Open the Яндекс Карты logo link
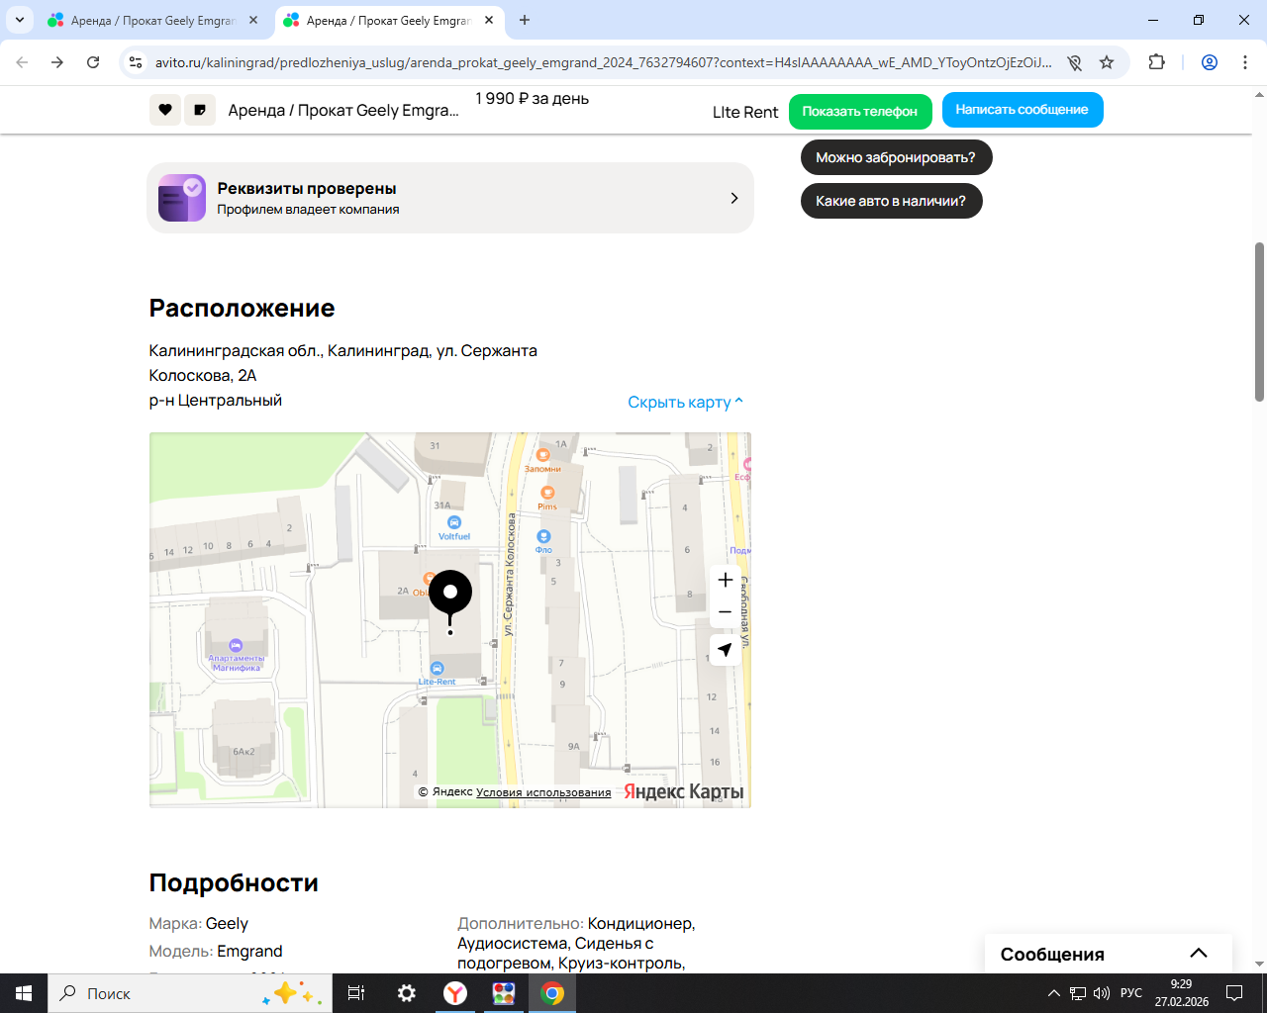 tap(684, 791)
